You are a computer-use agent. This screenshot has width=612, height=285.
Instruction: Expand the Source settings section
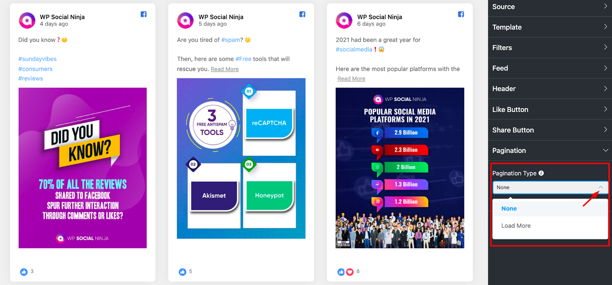coord(550,7)
